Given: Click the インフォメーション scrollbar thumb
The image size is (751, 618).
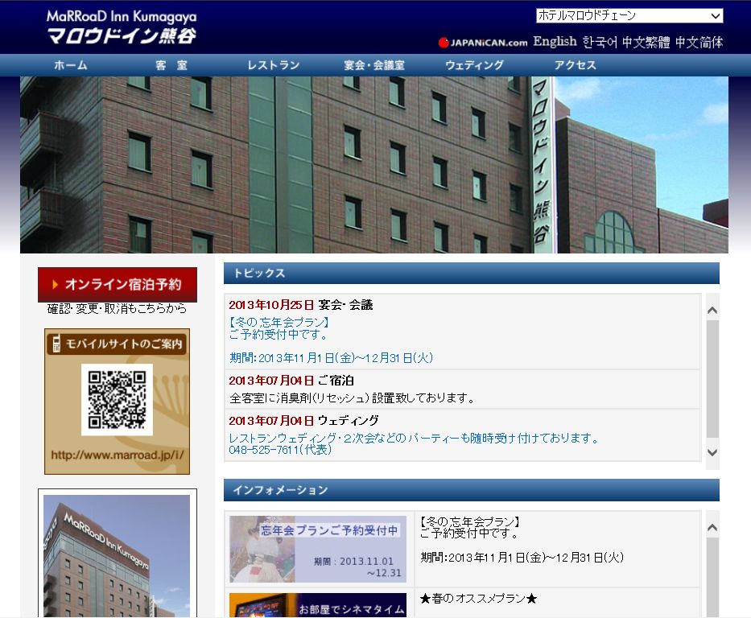Looking at the screenshot, I should (712, 577).
